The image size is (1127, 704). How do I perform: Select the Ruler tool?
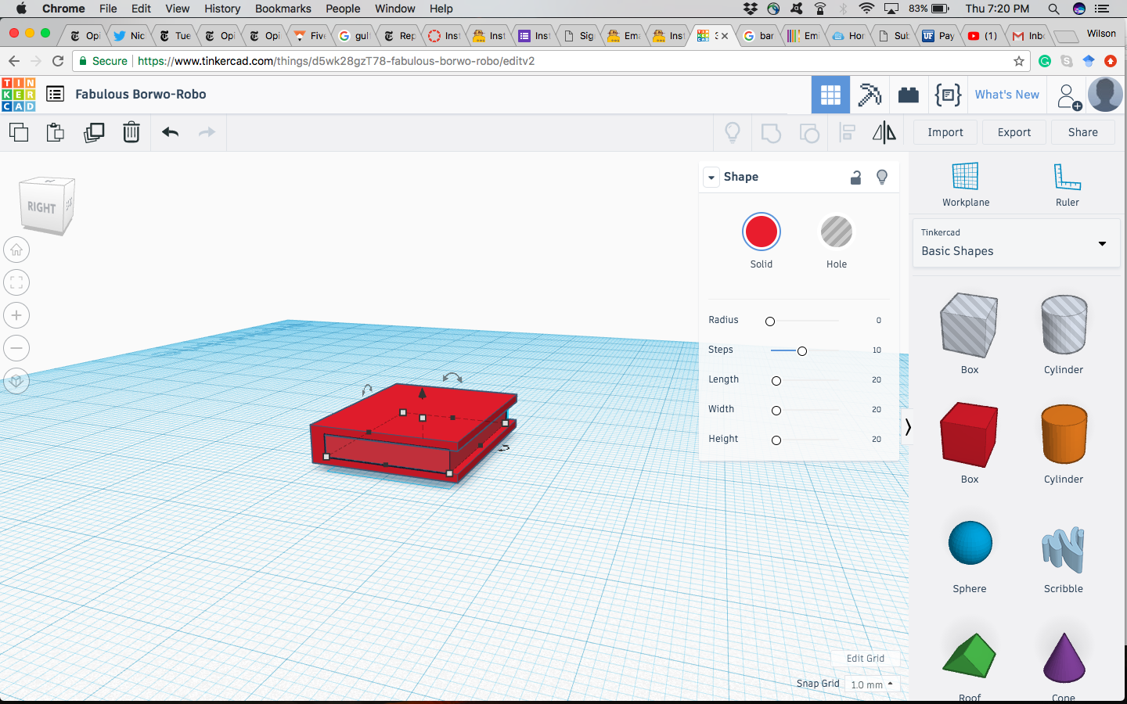(1067, 185)
